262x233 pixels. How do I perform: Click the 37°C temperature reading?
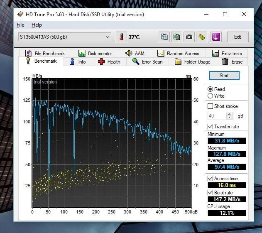134,37
